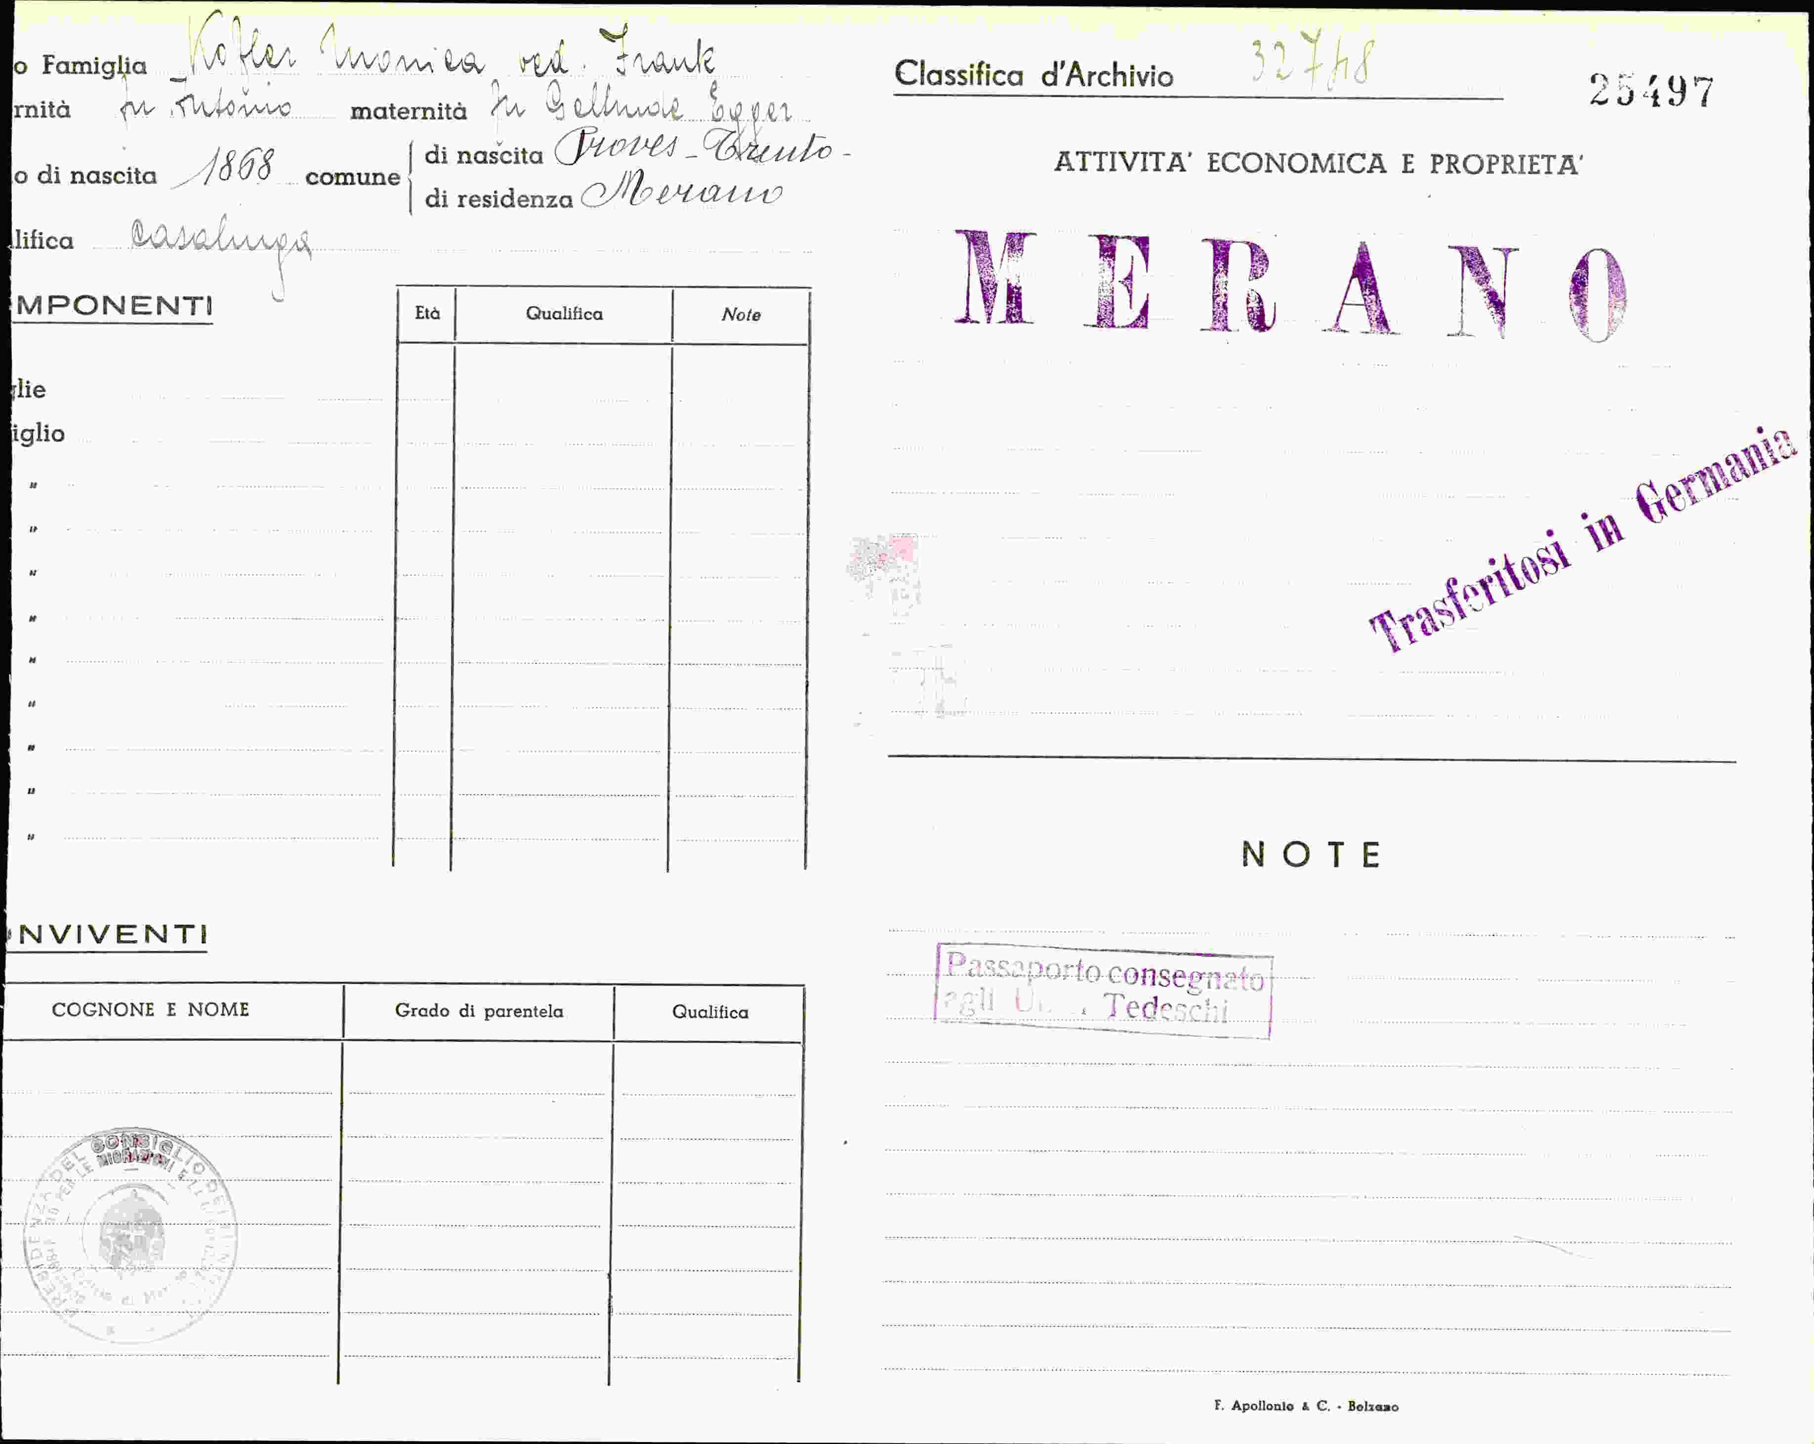Click the large purple MERANO stamp
Viewport: 1814px width, 1444px height.
[1291, 286]
